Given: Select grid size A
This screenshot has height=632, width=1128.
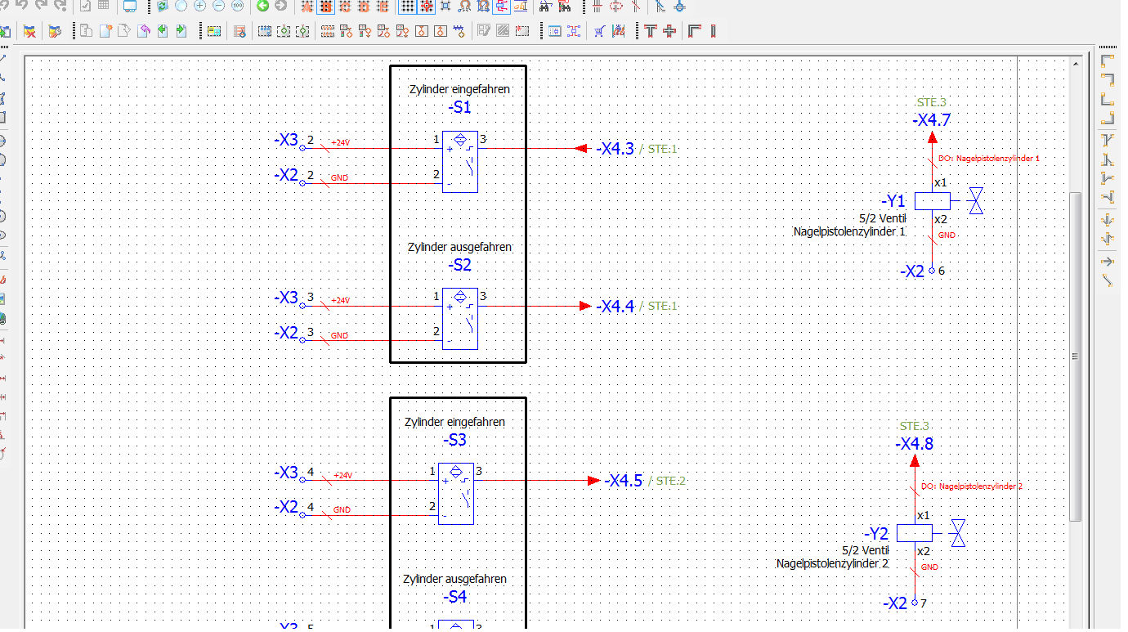Looking at the screenshot, I should (307, 6).
